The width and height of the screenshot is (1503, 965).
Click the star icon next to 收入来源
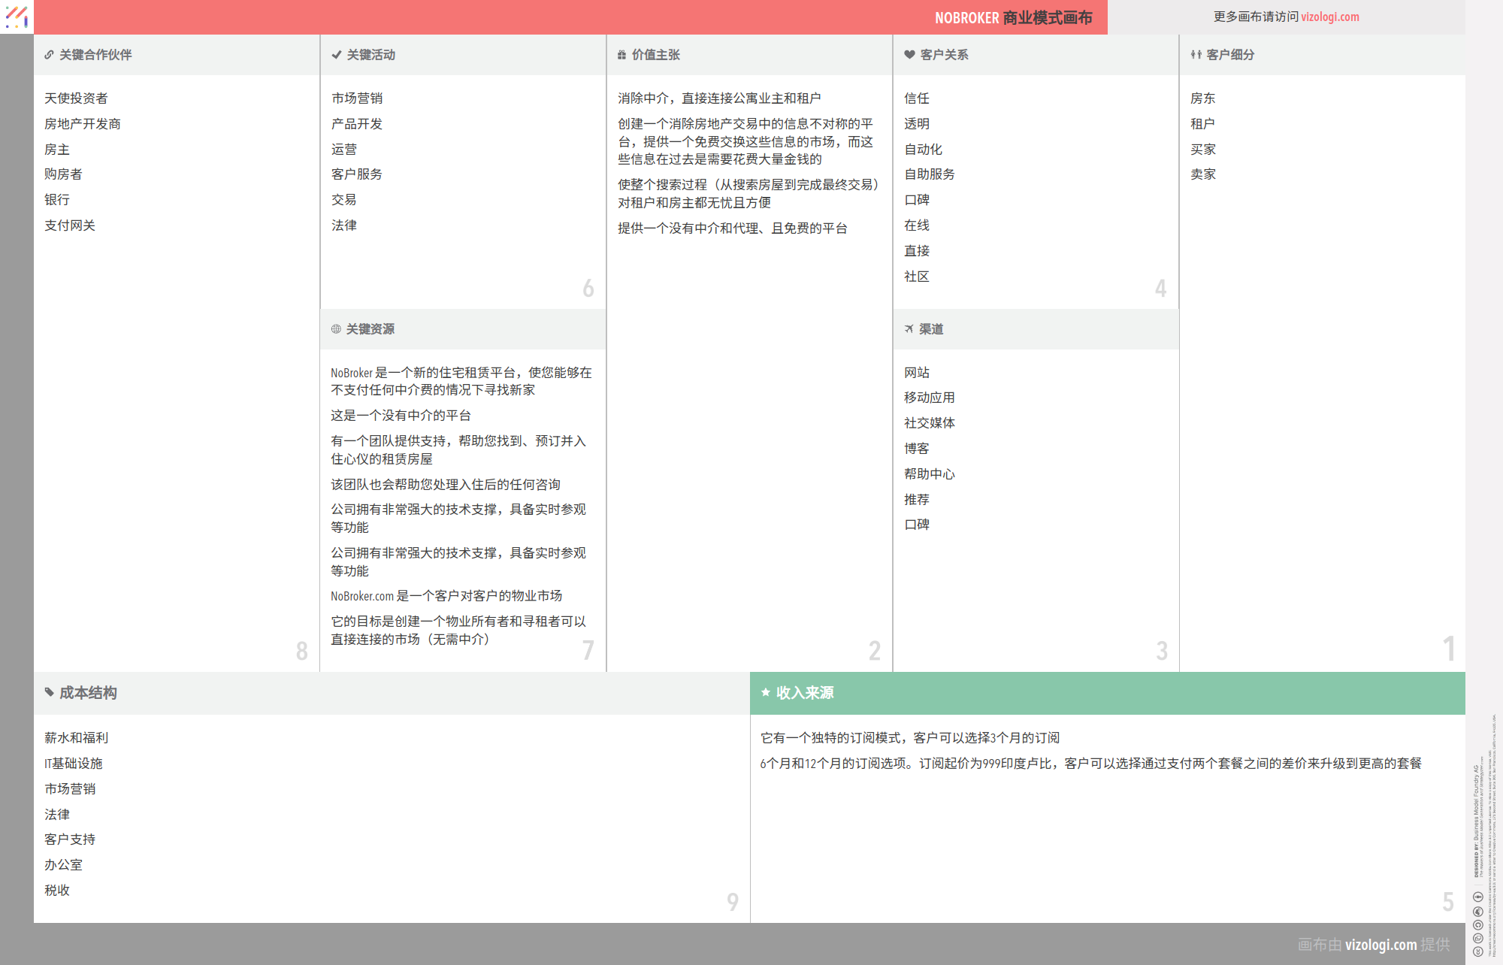tap(765, 692)
